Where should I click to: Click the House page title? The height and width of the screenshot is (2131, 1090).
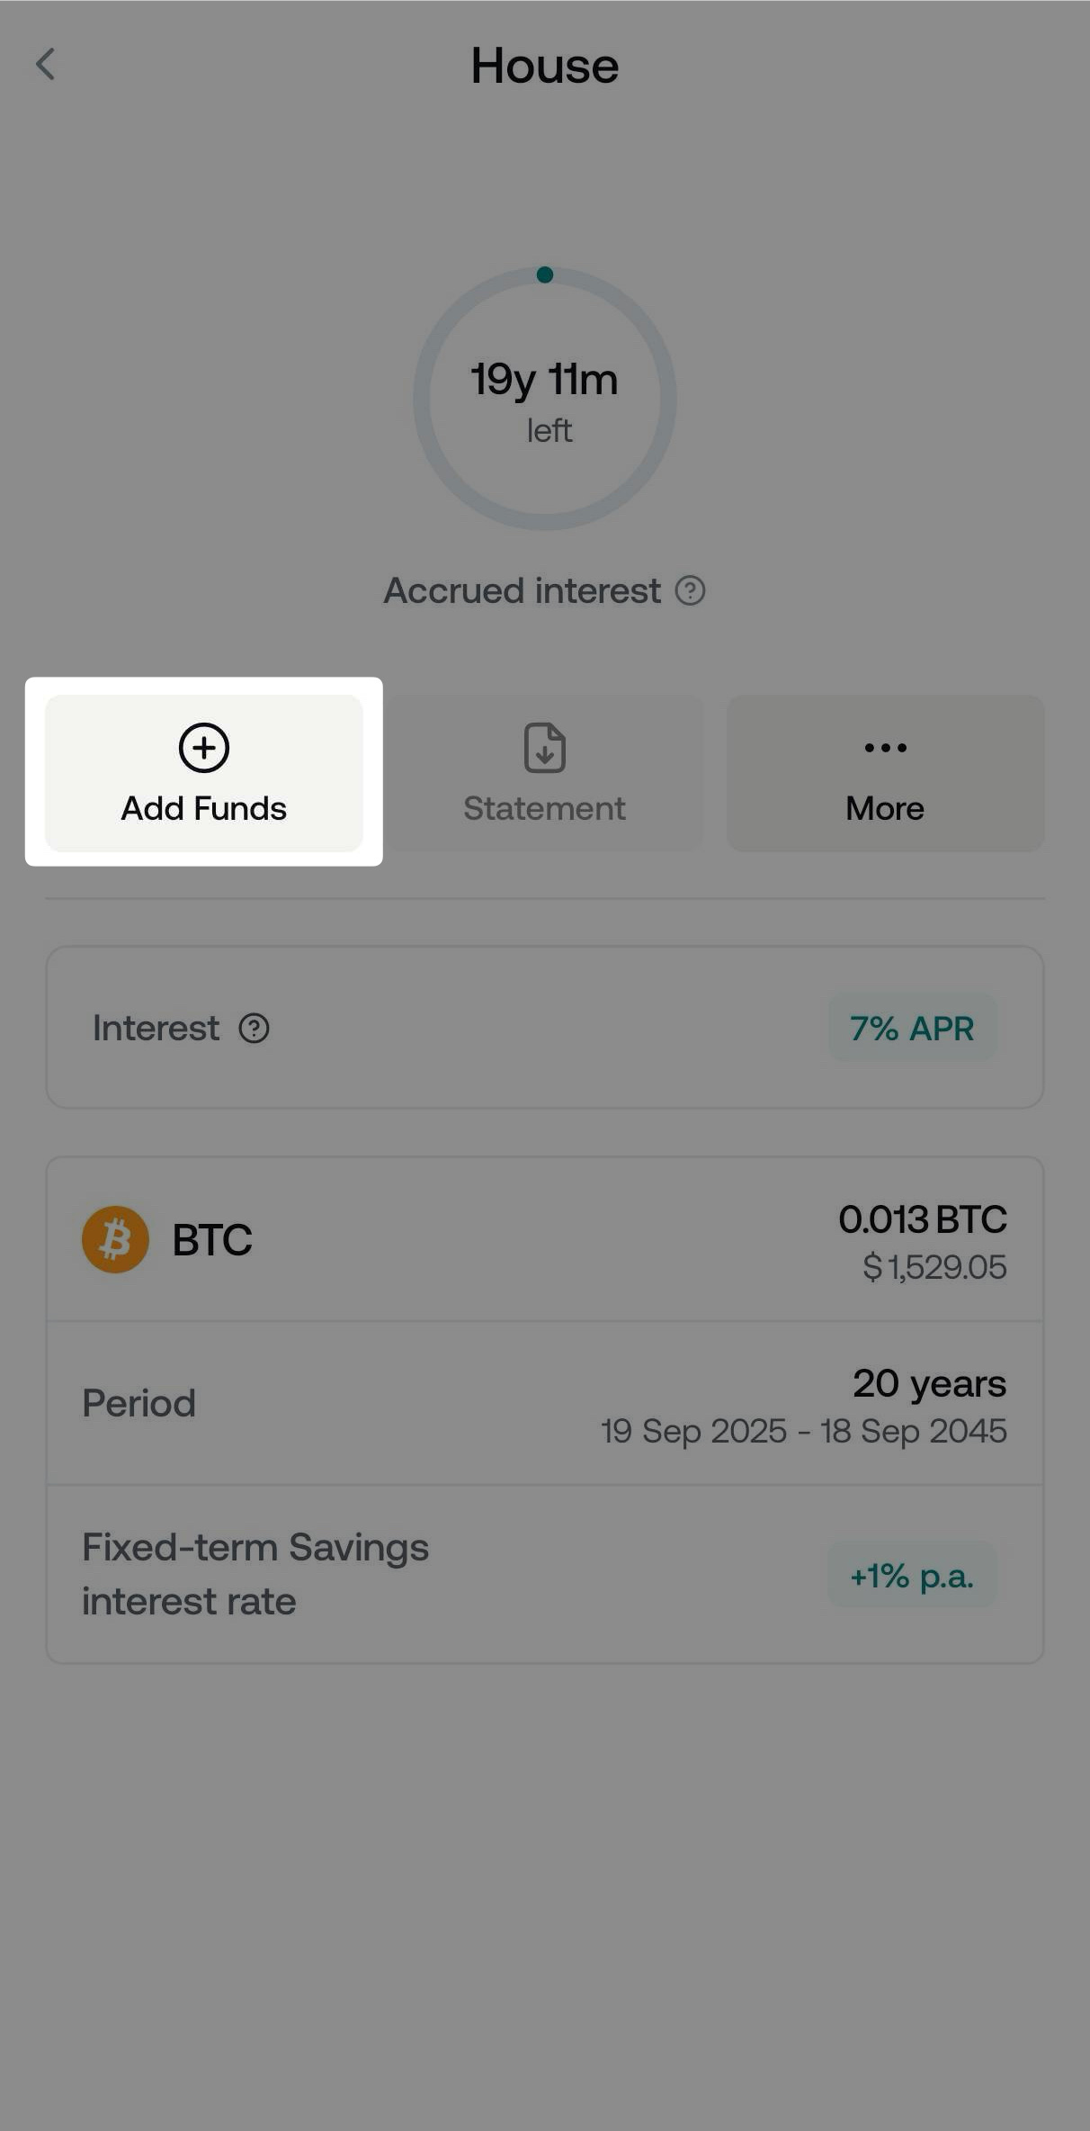pos(544,66)
